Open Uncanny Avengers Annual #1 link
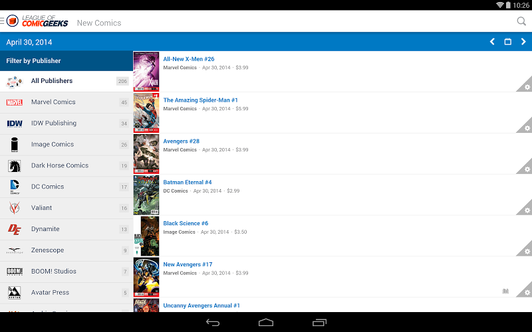532x332 pixels. 201,305
